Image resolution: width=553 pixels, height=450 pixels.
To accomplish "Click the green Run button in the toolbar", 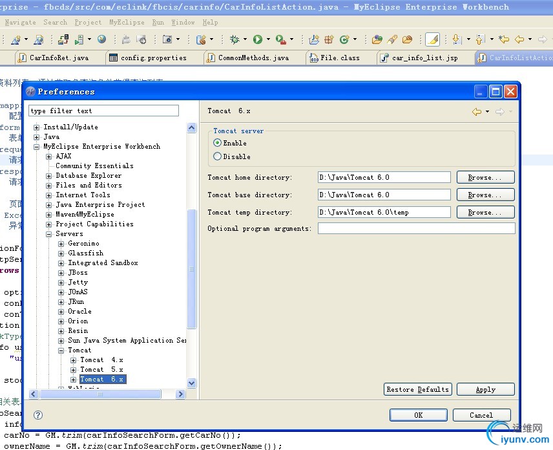I will (258, 39).
